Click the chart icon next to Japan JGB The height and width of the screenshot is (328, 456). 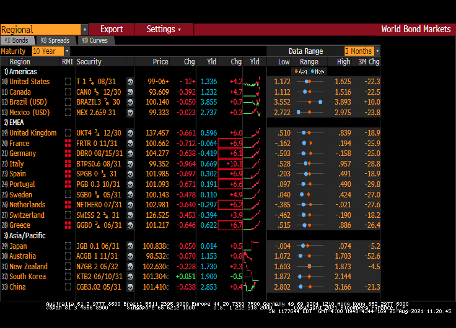point(130,246)
